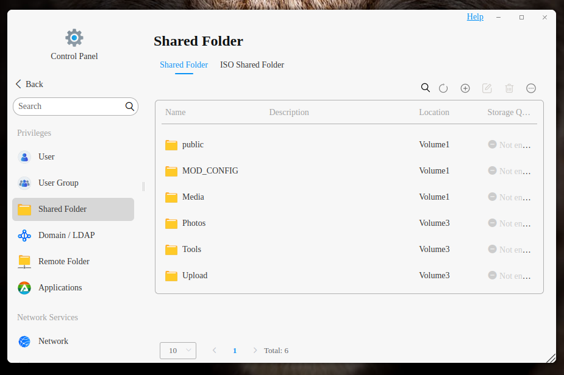Click storage quota status icon for Upload
Image resolution: width=564 pixels, height=375 pixels.
pyautogui.click(x=492, y=275)
